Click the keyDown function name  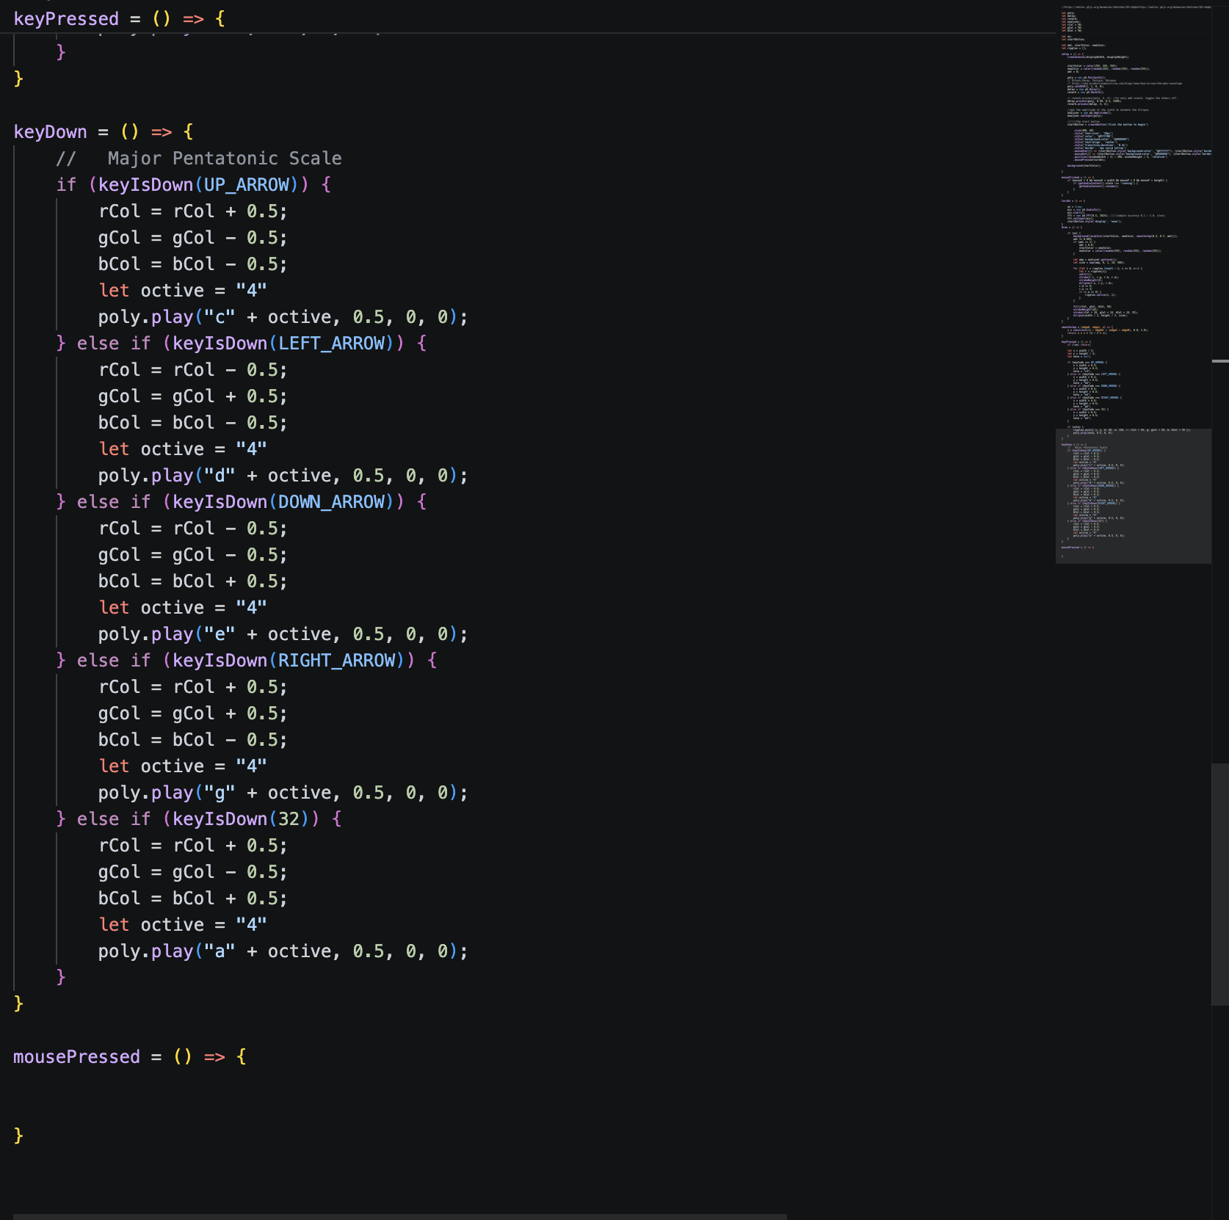(50, 132)
